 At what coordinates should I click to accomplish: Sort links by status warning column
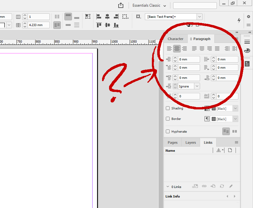(x=219, y=150)
